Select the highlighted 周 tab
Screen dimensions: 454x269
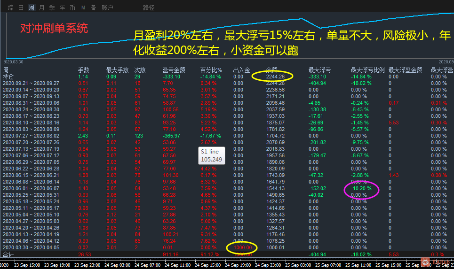[x=31, y=8]
